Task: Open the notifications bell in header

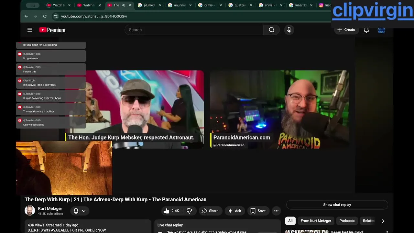Action: 366,30
